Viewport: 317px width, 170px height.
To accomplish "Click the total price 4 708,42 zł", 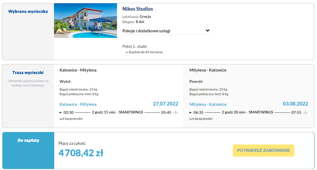I will coord(81,153).
